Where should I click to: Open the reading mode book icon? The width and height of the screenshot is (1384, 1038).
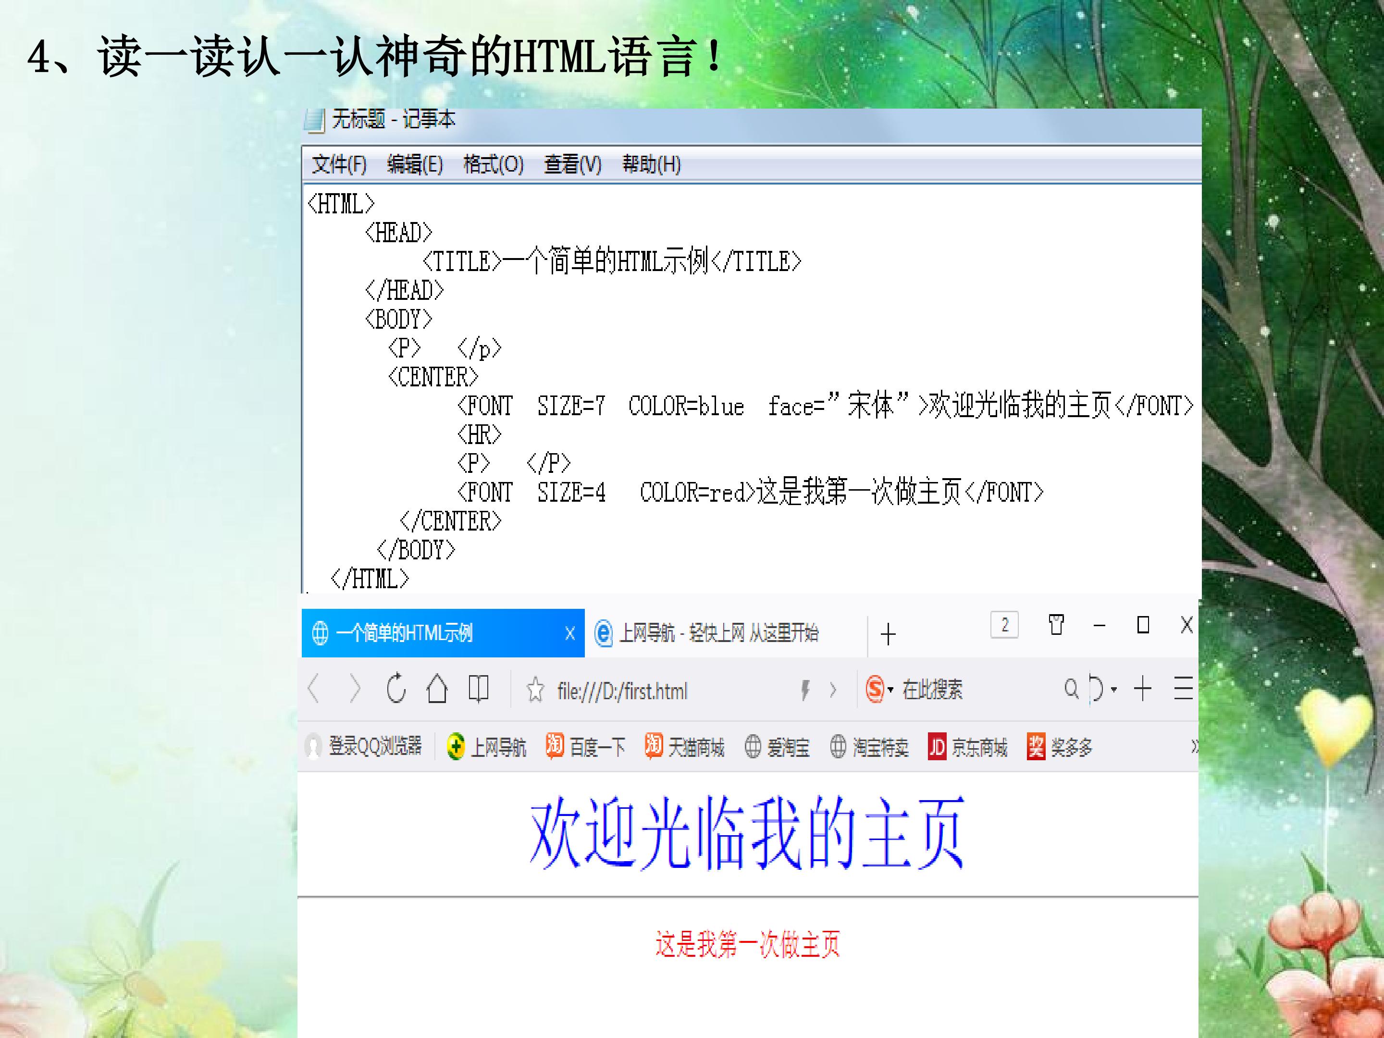[x=479, y=688]
